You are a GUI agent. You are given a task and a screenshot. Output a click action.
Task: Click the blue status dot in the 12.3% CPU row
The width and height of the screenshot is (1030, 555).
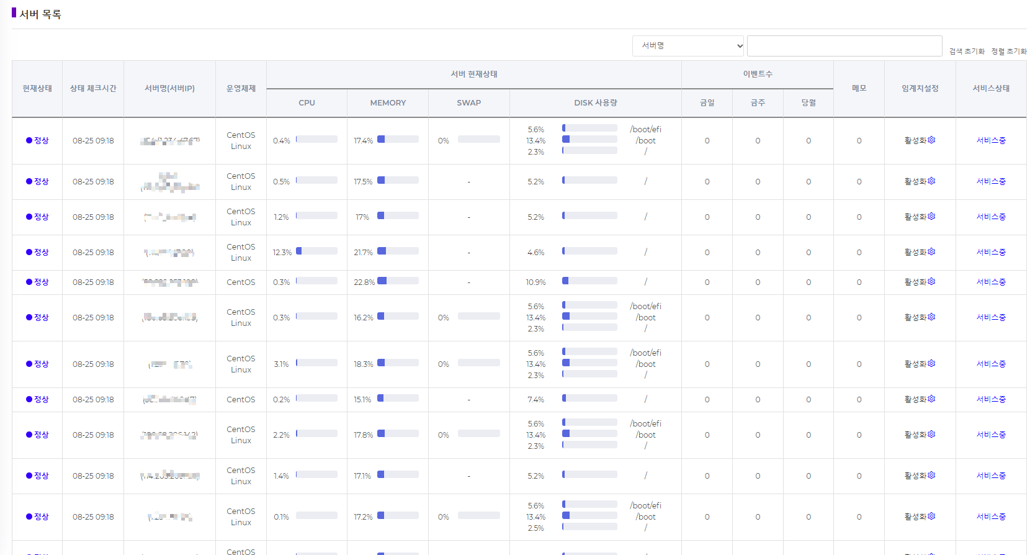tap(29, 252)
